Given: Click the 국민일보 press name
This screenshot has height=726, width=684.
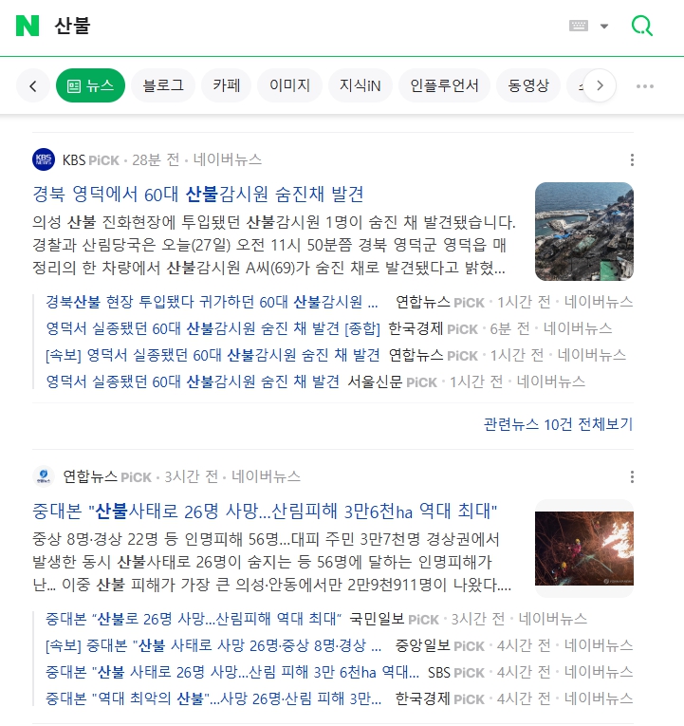Looking at the screenshot, I should click(x=377, y=619).
